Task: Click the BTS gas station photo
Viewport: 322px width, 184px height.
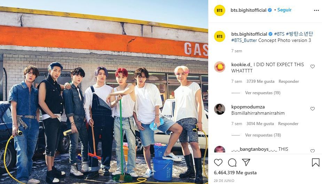Action: (x=104, y=92)
